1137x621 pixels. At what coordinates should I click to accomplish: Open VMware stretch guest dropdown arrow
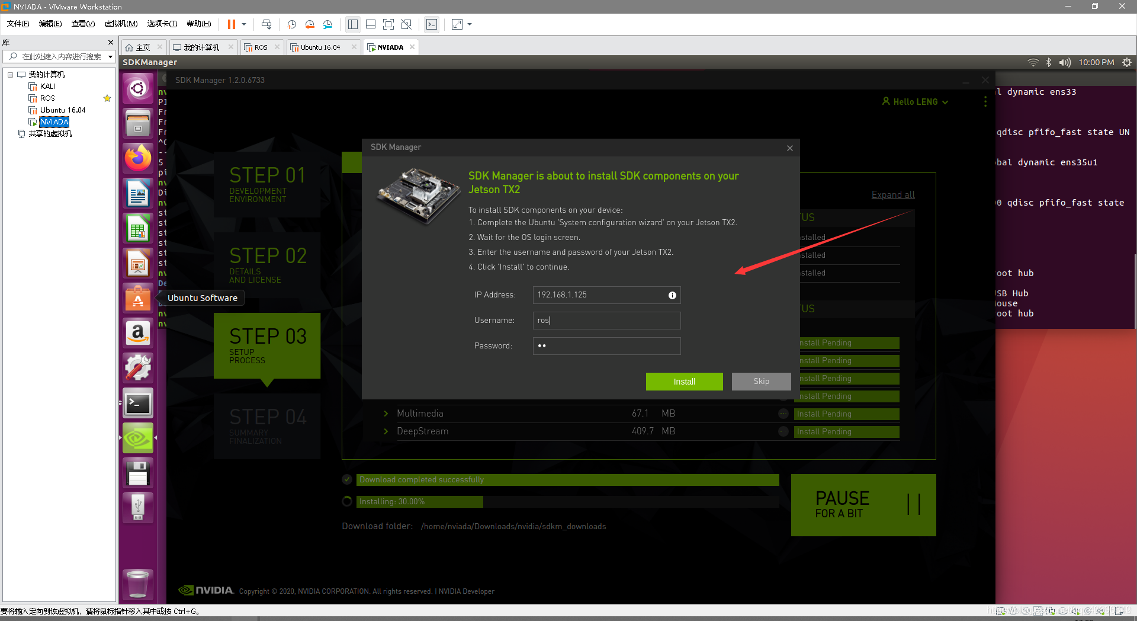[470, 24]
